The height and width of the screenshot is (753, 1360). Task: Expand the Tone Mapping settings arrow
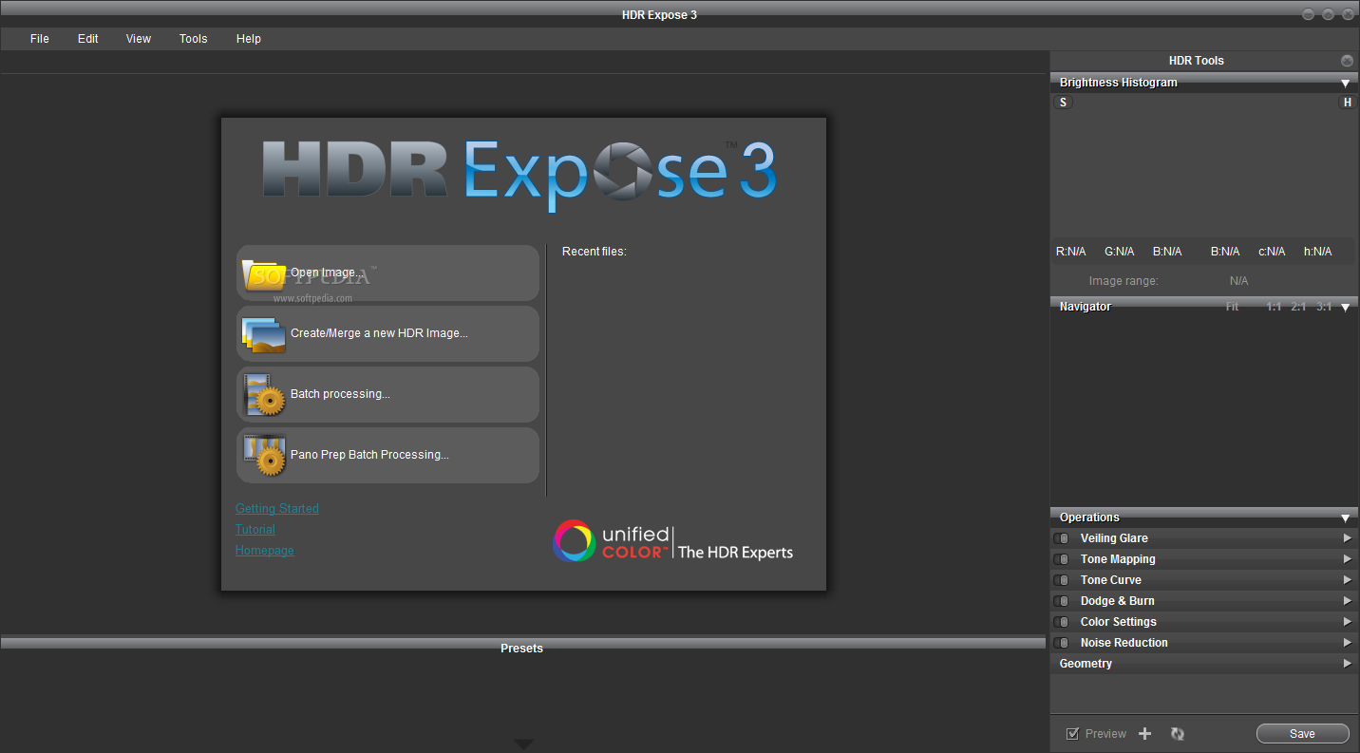[x=1347, y=559]
